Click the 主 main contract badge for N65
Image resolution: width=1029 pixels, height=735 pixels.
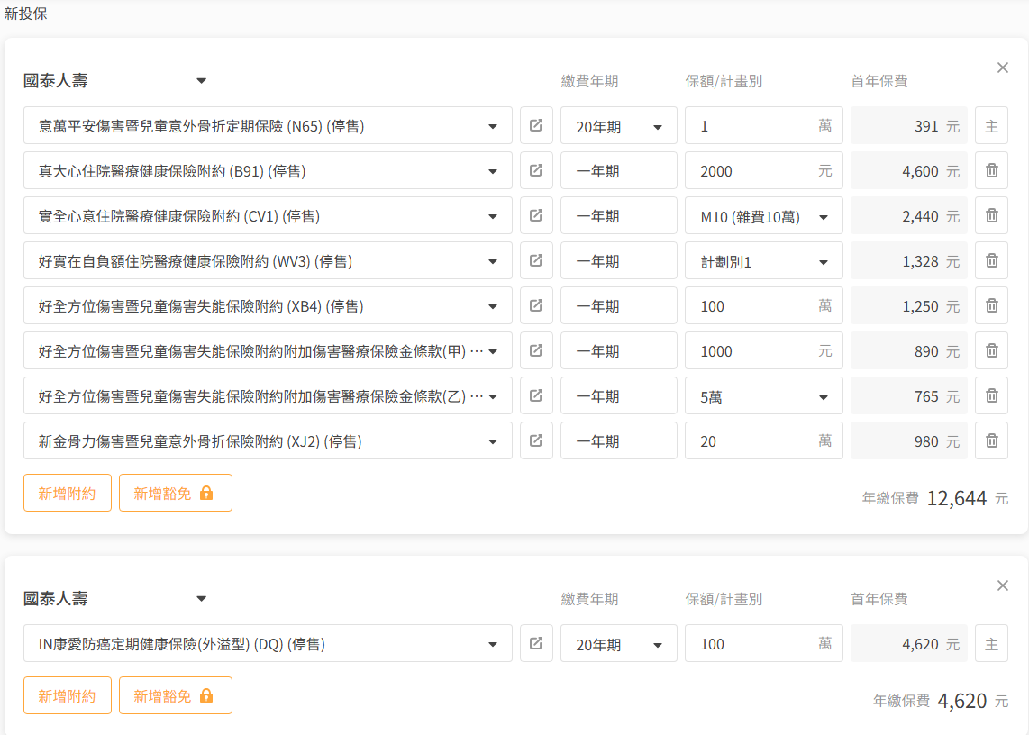pyautogui.click(x=991, y=126)
